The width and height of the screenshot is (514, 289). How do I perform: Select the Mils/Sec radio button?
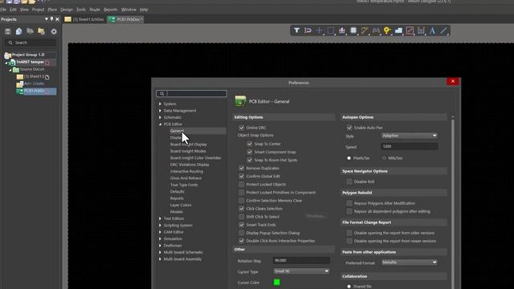click(384, 158)
